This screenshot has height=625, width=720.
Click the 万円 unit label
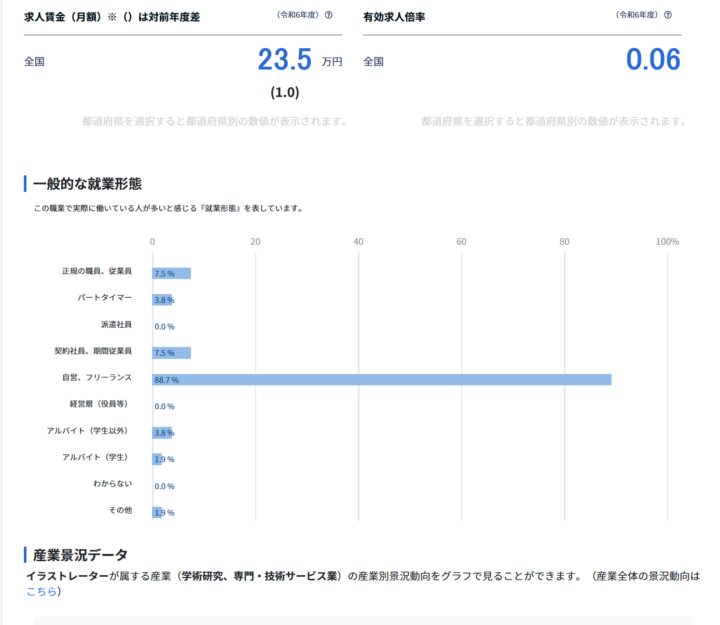pyautogui.click(x=332, y=62)
